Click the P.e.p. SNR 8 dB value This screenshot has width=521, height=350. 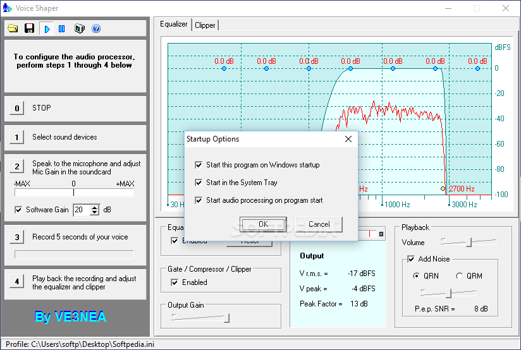[481, 309]
